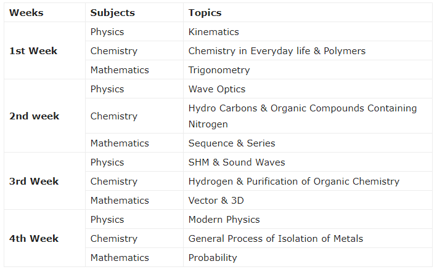Image resolution: width=445 pixels, height=272 pixels.
Task: Click the Probability topic cell
Action: coord(308,258)
